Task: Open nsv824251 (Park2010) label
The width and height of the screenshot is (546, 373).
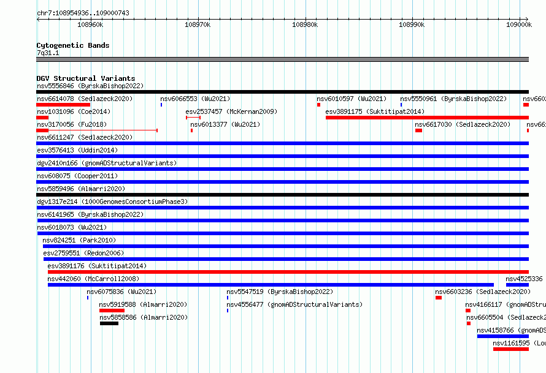Action: click(x=79, y=240)
